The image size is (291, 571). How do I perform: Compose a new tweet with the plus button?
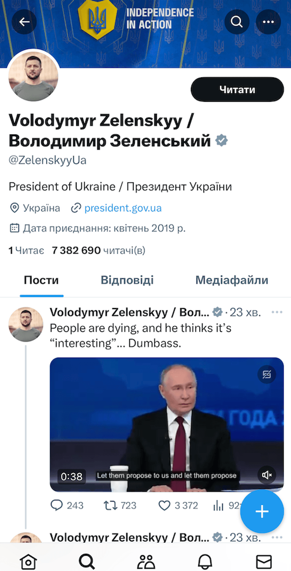point(262,511)
